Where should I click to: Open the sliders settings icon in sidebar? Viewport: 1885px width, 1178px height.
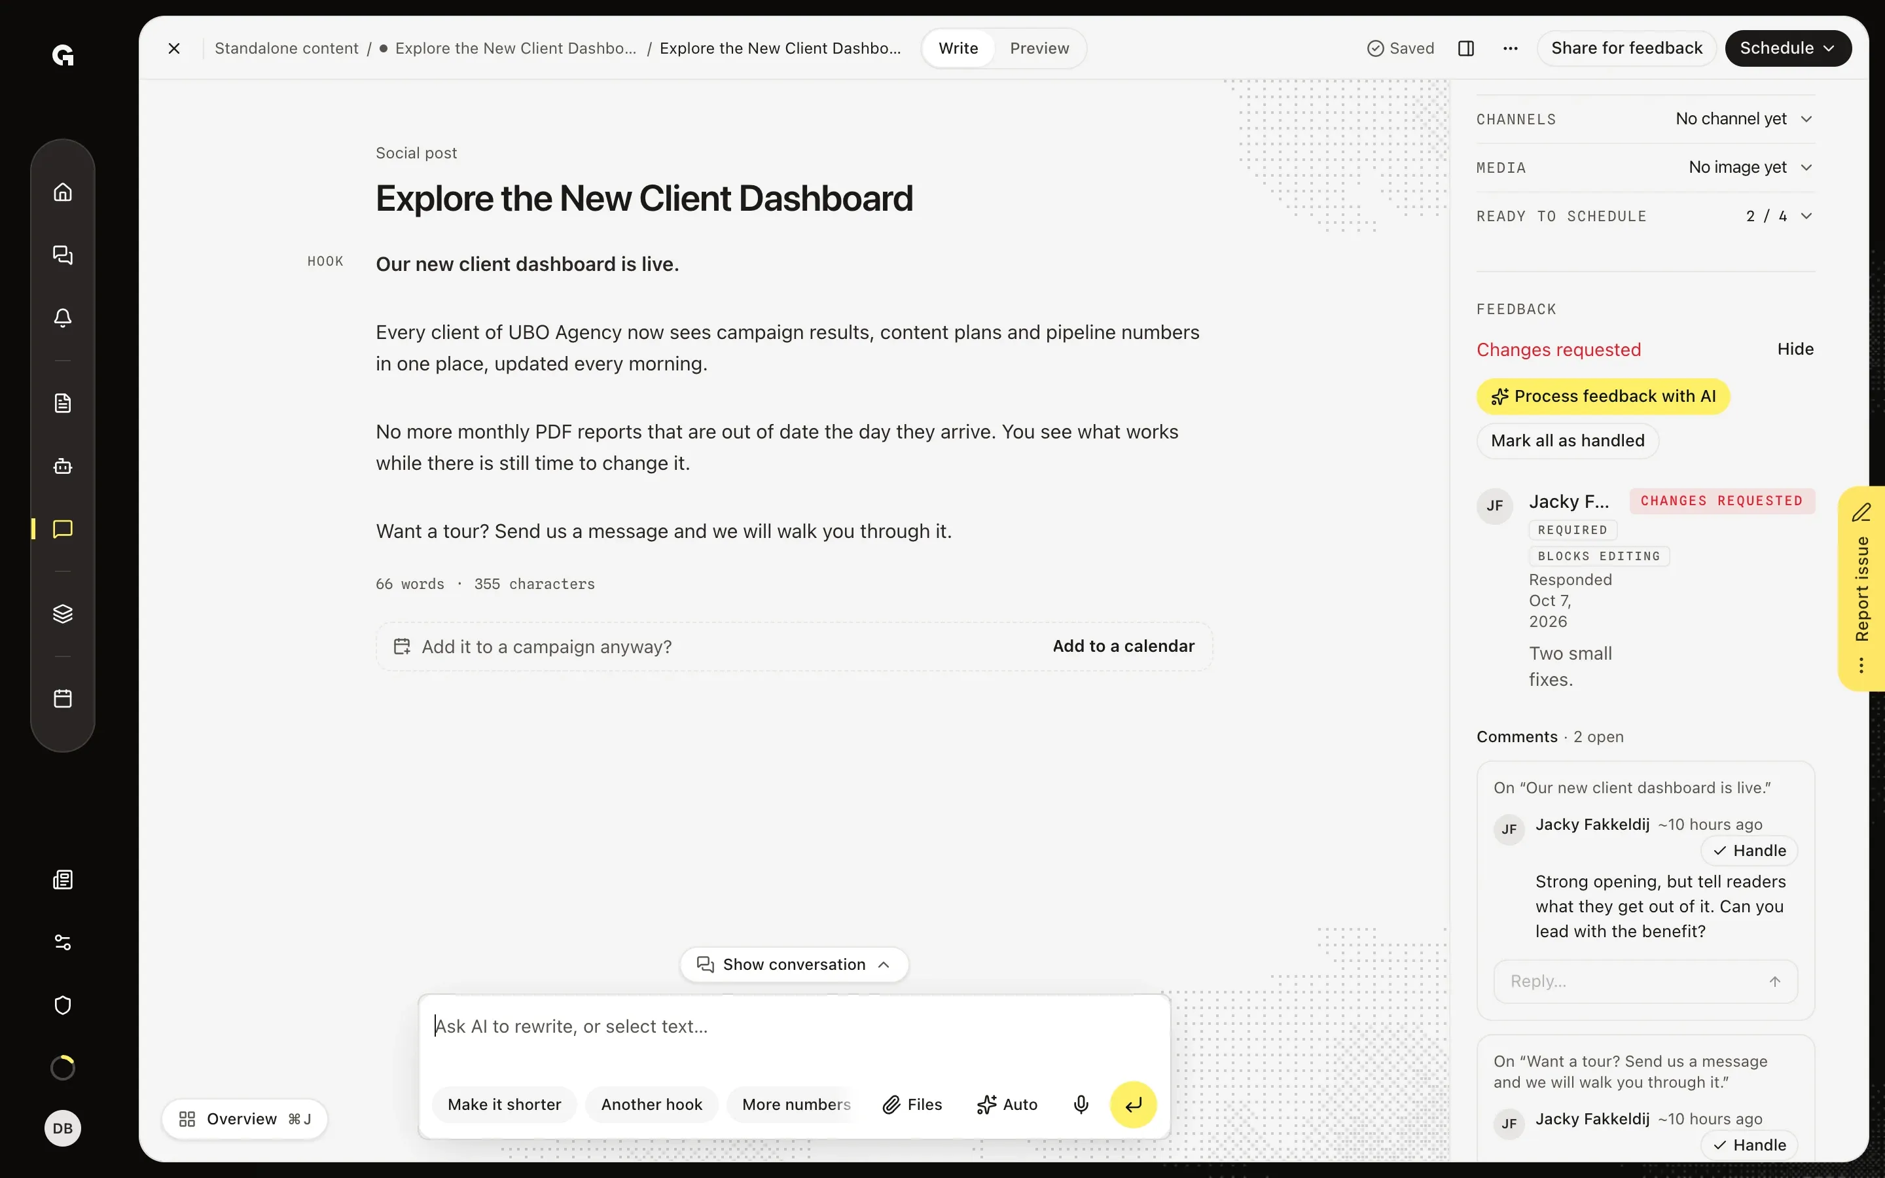pyautogui.click(x=62, y=942)
